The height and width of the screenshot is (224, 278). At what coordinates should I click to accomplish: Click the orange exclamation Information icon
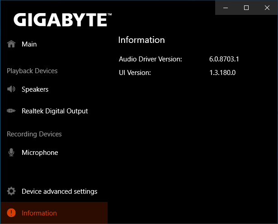click(x=11, y=213)
